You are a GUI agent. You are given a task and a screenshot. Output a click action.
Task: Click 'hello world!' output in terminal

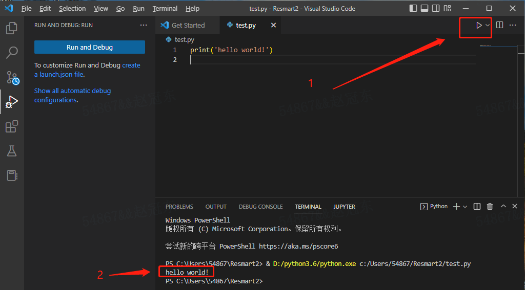click(187, 273)
